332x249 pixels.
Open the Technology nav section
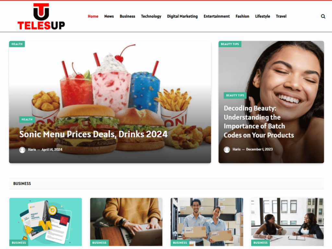(x=151, y=16)
